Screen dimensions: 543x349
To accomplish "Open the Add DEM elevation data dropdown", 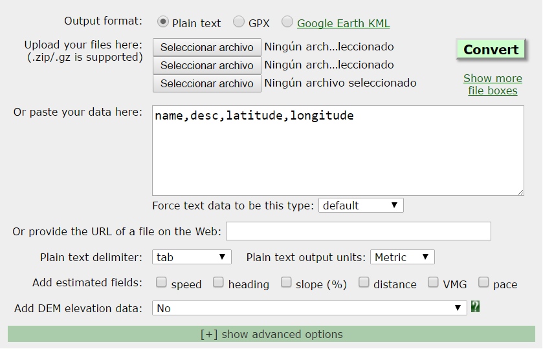I will pos(309,308).
